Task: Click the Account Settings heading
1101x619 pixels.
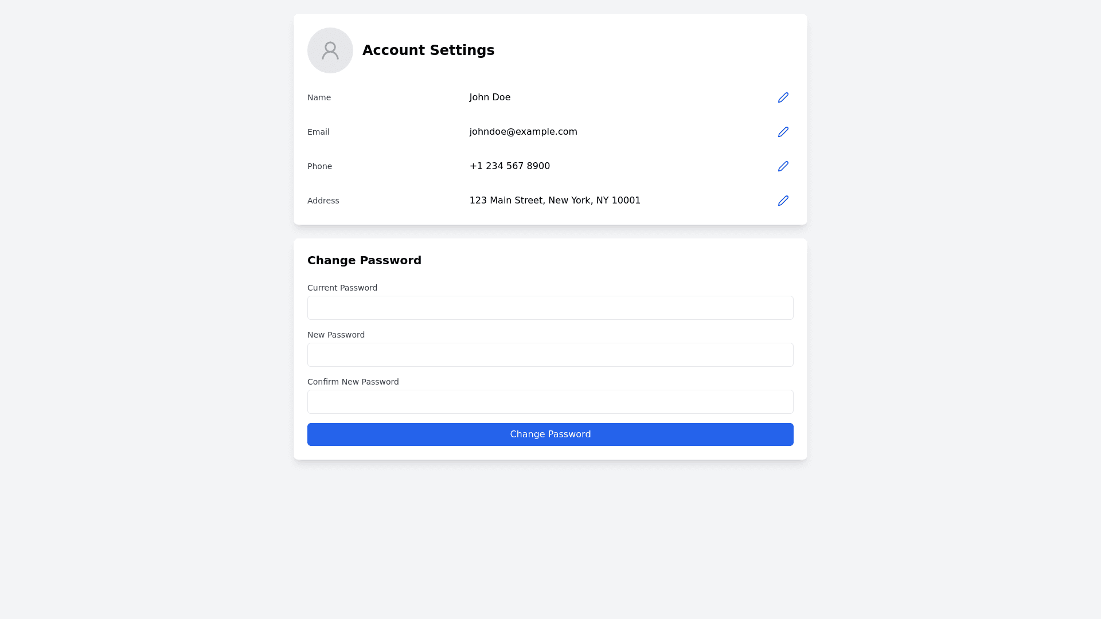Action: 428,50
